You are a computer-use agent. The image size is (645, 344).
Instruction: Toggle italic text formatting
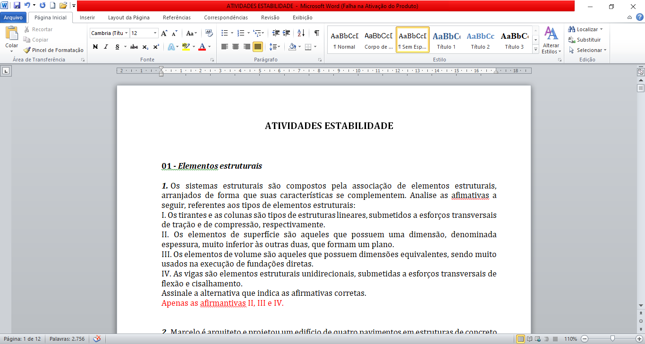point(105,47)
